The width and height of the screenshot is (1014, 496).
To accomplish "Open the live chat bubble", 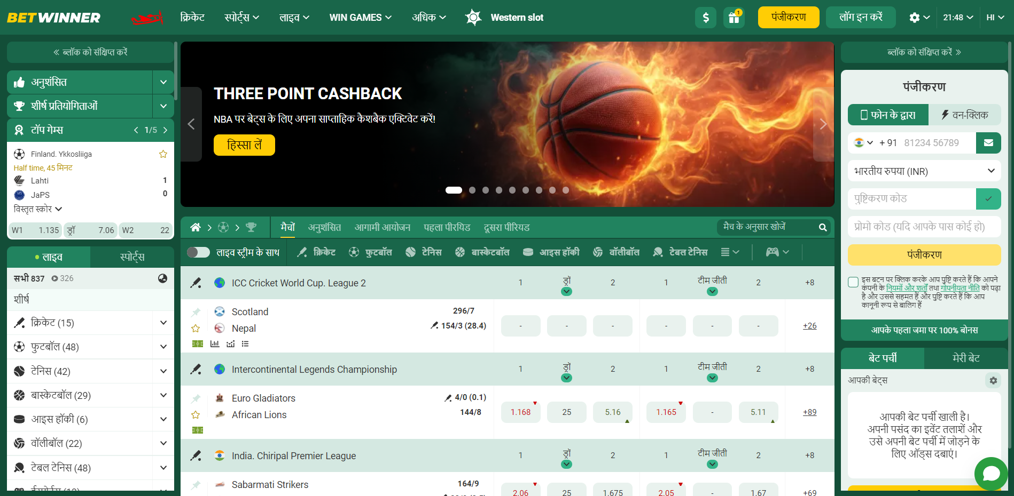I will pos(991,474).
